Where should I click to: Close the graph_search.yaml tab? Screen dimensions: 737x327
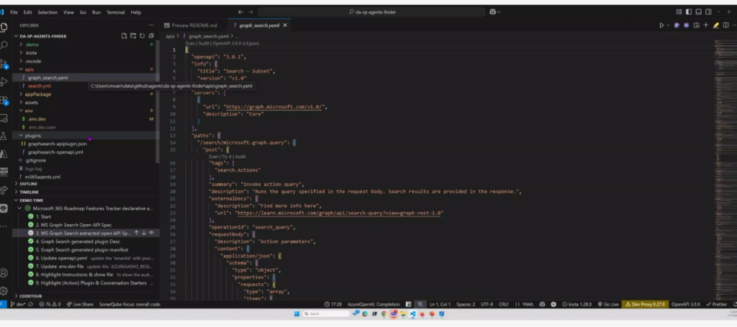click(285, 25)
